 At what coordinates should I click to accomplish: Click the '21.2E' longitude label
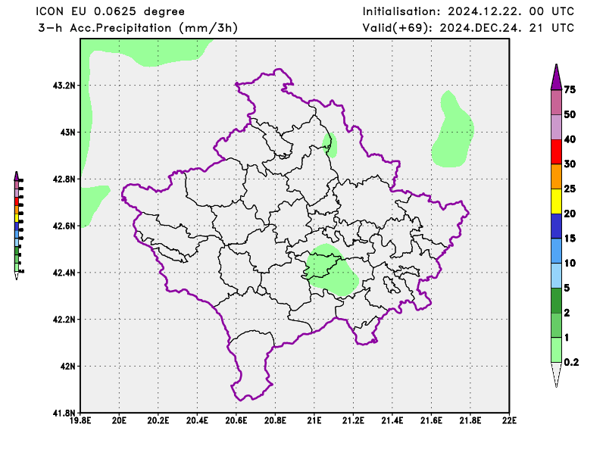pyautogui.click(x=353, y=420)
